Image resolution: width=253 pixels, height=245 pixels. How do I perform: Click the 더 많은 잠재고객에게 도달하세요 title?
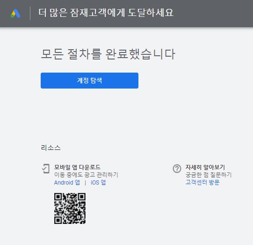point(106,13)
